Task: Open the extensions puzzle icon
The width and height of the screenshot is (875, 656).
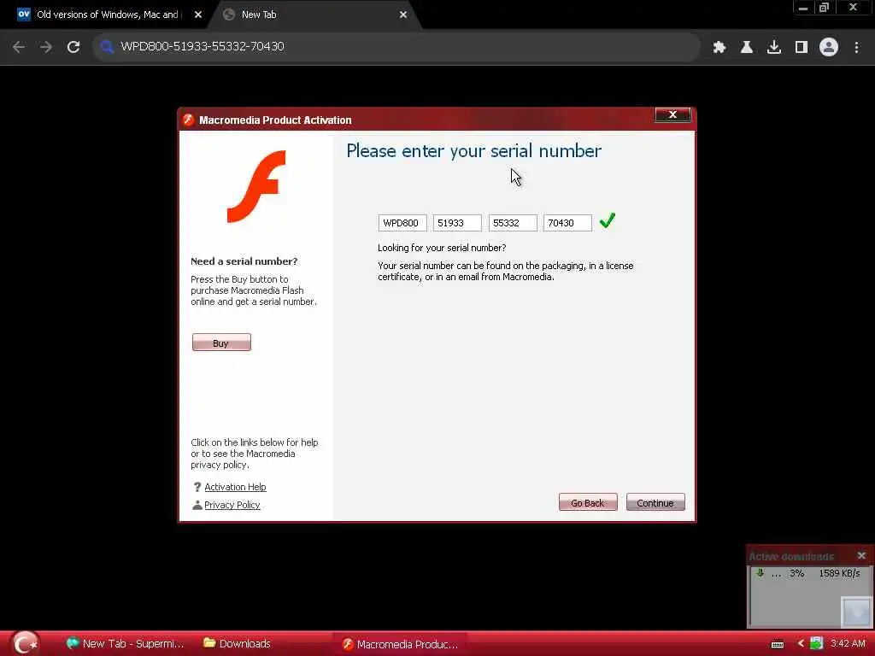Action: (x=719, y=48)
